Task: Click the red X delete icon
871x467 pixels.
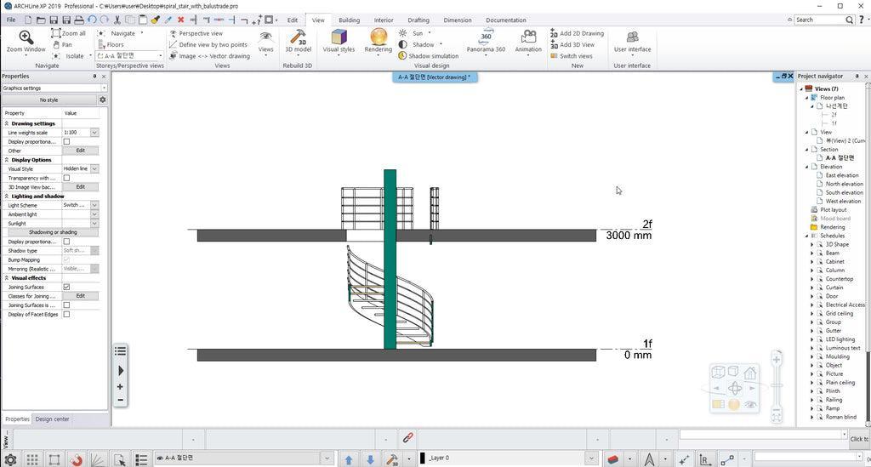Action: click(180, 20)
